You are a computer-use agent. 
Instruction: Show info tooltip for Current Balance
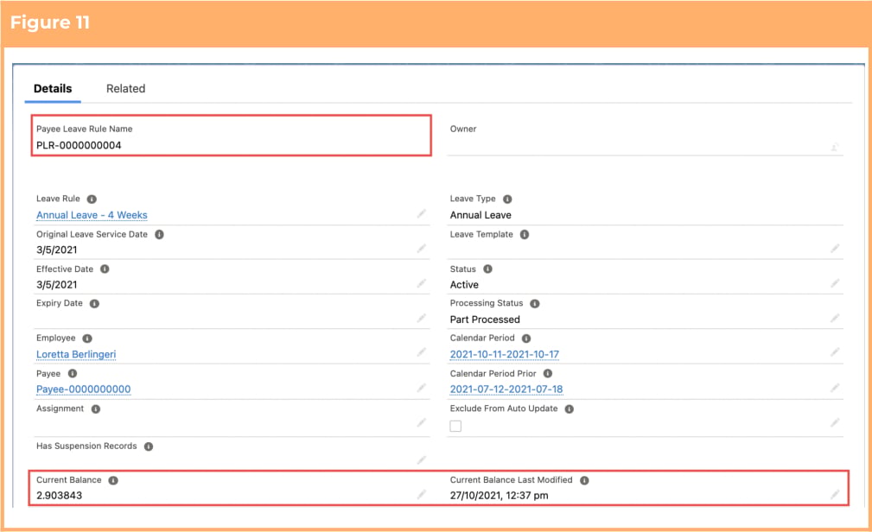[113, 480]
